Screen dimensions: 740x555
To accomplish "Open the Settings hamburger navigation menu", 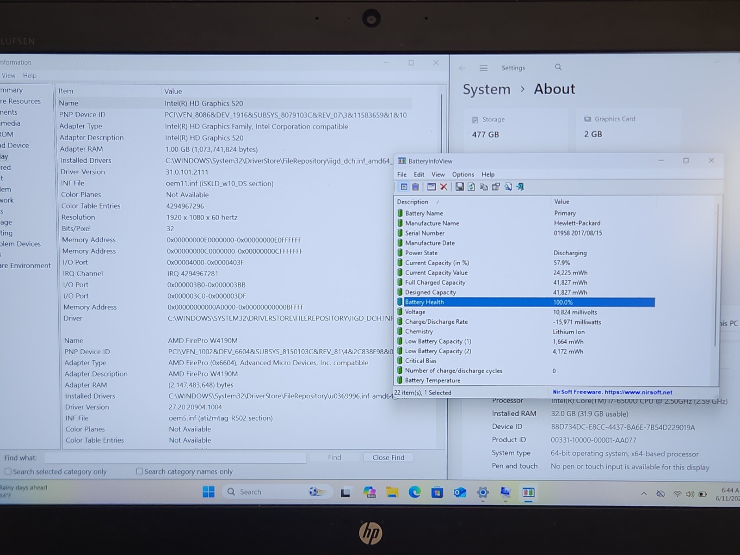I will [483, 68].
